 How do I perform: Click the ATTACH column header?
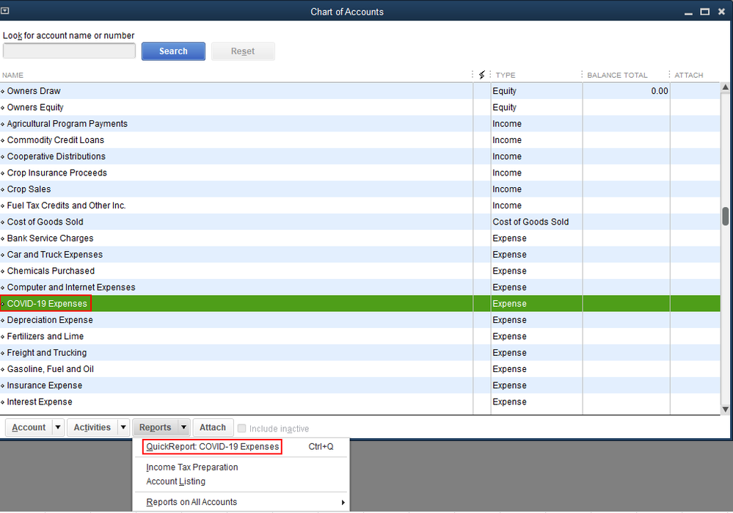(688, 75)
